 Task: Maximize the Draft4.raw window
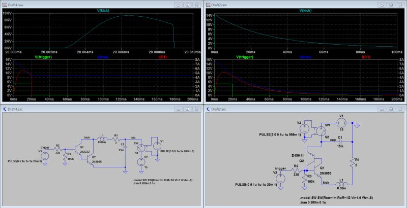point(187,5)
